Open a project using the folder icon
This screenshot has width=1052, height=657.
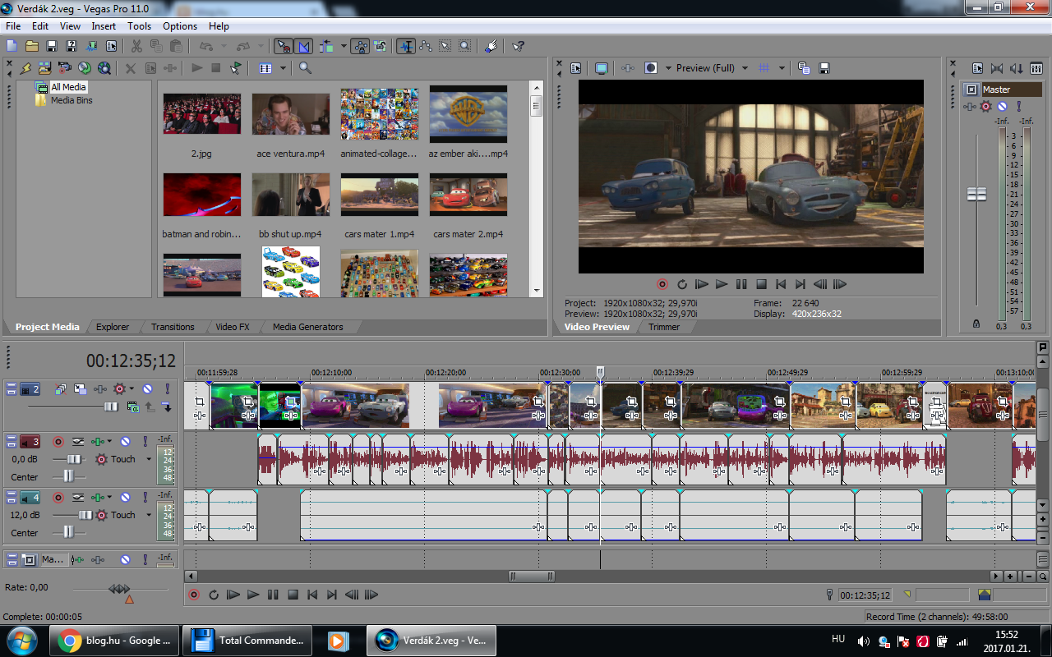(x=31, y=46)
